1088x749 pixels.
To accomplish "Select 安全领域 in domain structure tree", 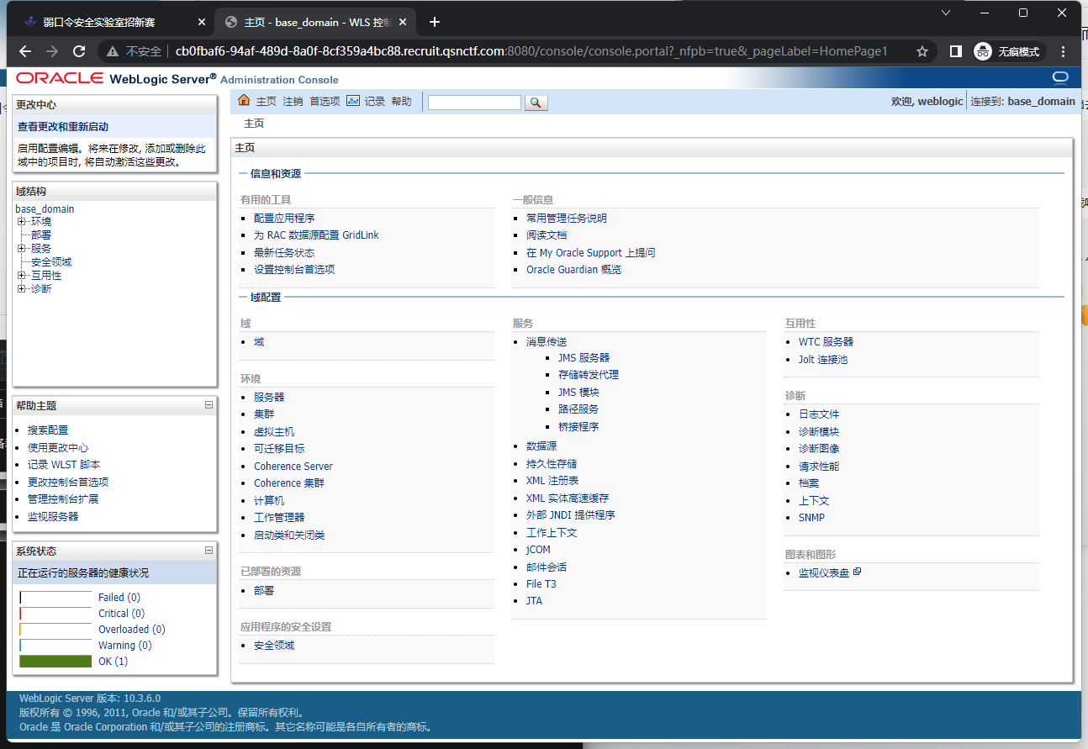I will pos(51,261).
